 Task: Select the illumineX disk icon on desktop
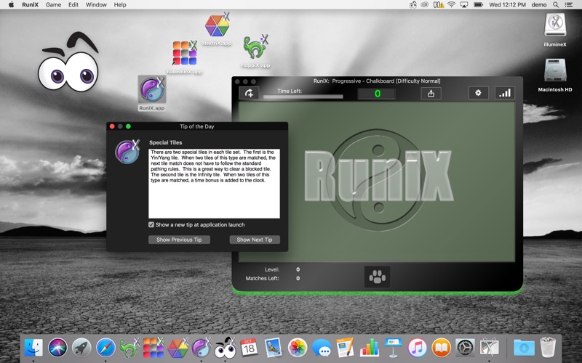(x=555, y=25)
